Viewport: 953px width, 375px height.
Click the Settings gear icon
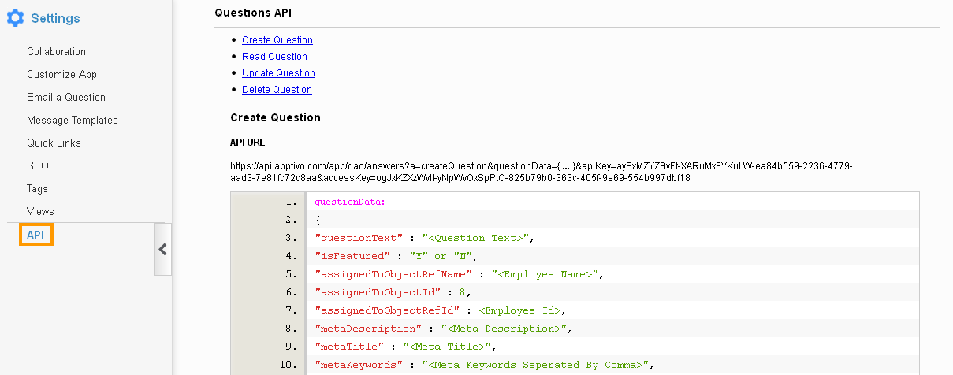coord(16,18)
